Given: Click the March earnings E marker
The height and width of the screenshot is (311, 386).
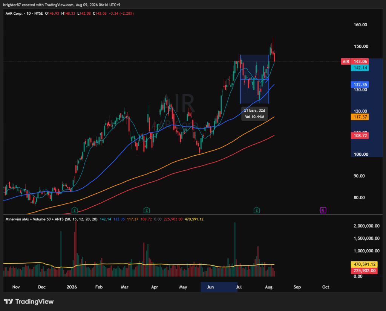Looking at the screenshot, I should click(x=147, y=210).
